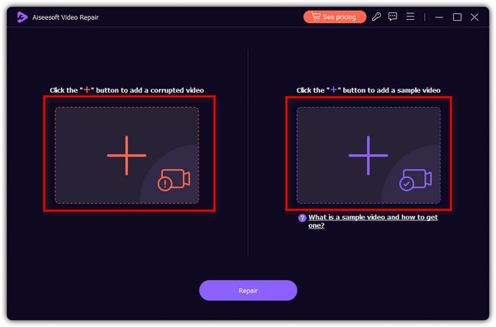Click the shopping cart icon on See pricing

[316, 17]
